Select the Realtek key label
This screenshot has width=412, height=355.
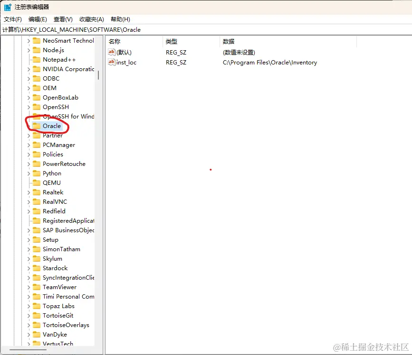tap(53, 192)
